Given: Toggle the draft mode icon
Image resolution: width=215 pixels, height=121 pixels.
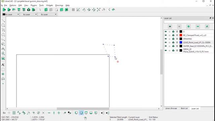Looking at the screenshot, I should coord(78,10).
